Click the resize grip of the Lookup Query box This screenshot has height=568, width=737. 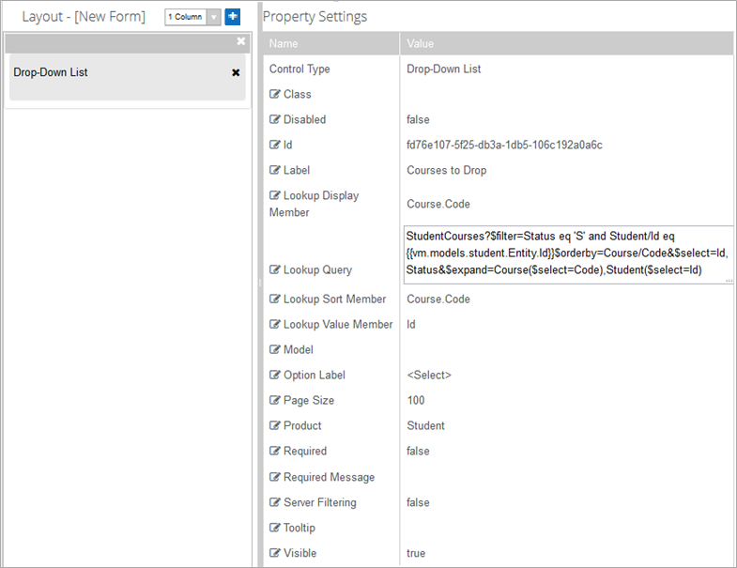[729, 280]
